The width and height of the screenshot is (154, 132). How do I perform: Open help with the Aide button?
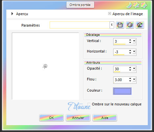click(x=105, y=118)
